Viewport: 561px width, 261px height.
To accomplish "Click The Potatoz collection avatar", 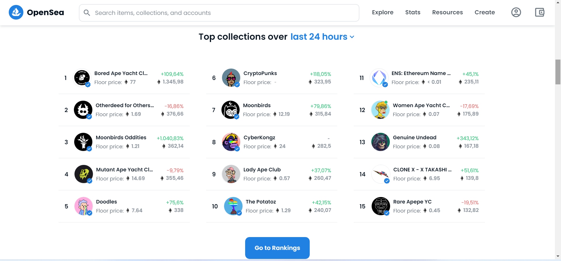I will coord(233,206).
